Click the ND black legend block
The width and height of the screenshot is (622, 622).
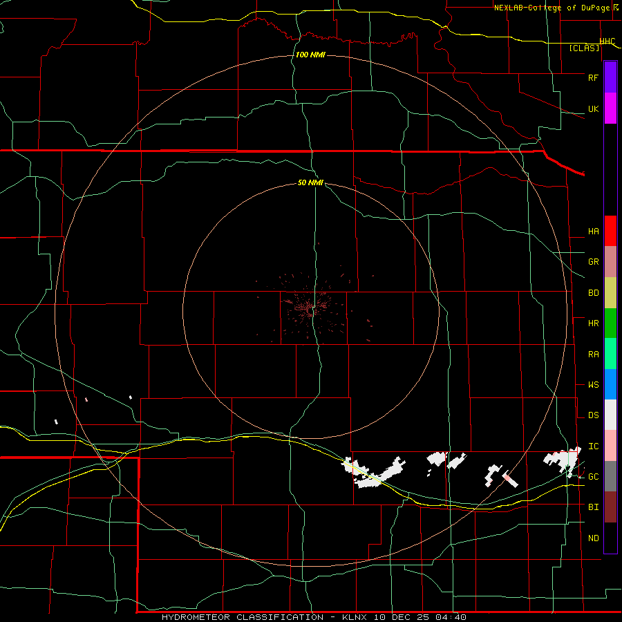610,538
